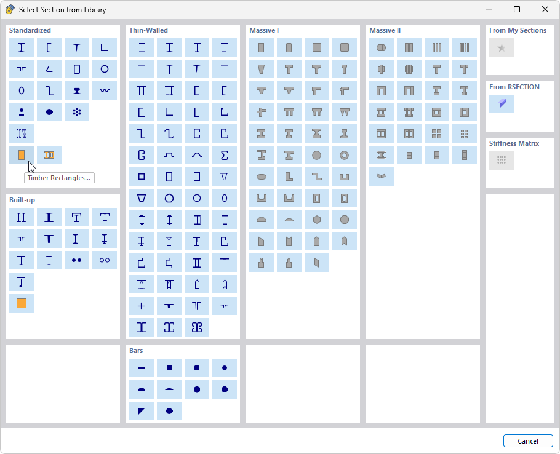Select the pi-shaped section icon in Thin-Walled
The image size is (560, 454).
142,90
